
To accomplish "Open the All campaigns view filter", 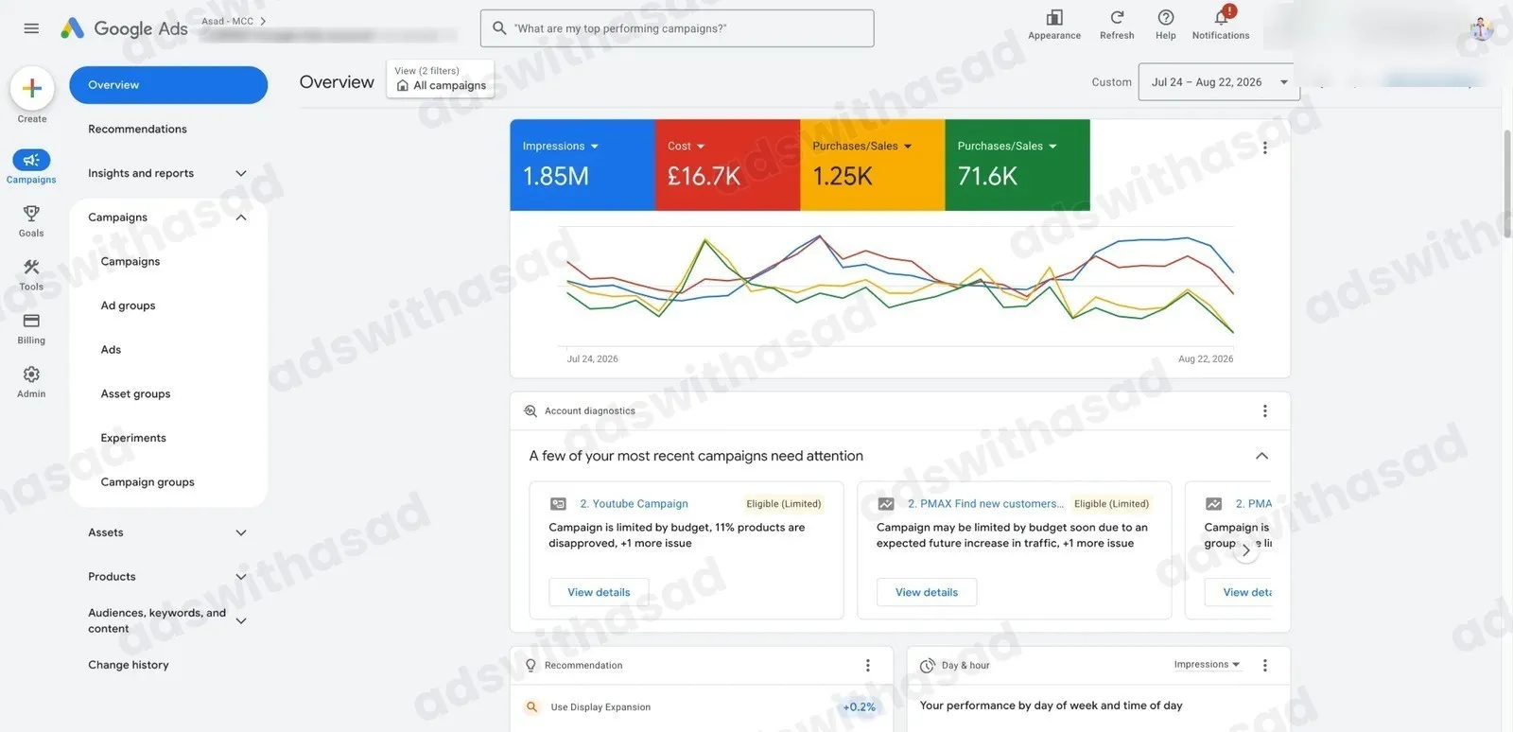I will pyautogui.click(x=441, y=78).
